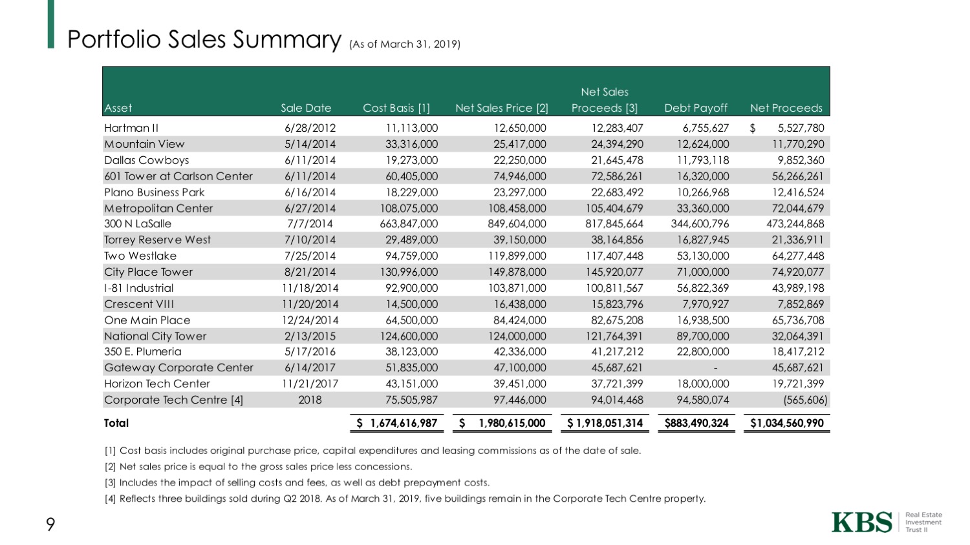Click footnote [2] about net sales price
This screenshot has height=545, width=970.
click(258, 466)
